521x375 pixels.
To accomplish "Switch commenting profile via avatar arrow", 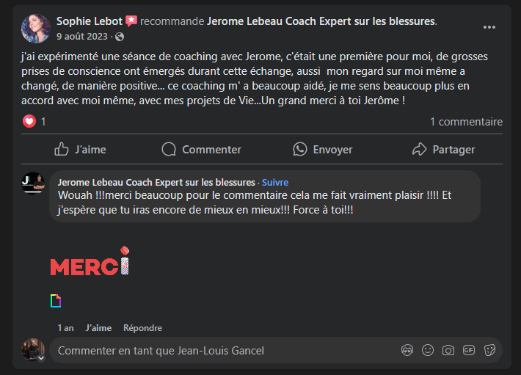I will tap(42, 358).
